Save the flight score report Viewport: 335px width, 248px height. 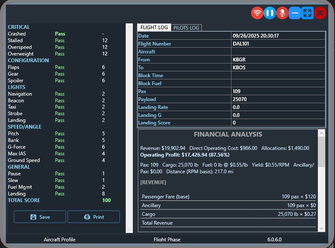point(40,217)
